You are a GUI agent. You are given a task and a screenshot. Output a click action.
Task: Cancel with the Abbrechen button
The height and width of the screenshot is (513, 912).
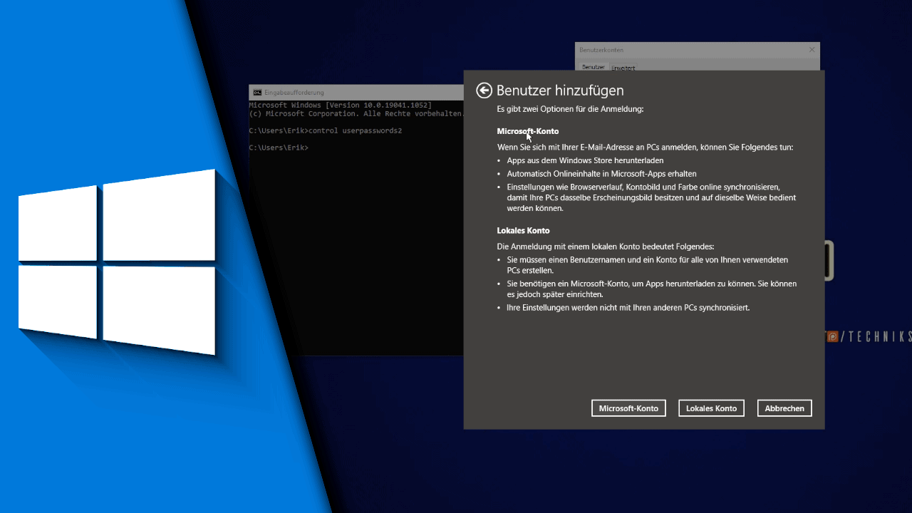click(x=784, y=408)
